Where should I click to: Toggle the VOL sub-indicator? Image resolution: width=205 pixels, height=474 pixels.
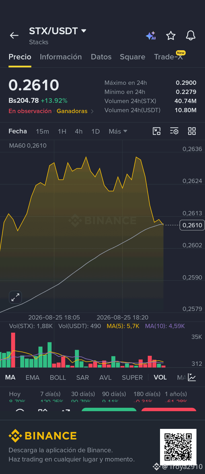tap(160, 377)
